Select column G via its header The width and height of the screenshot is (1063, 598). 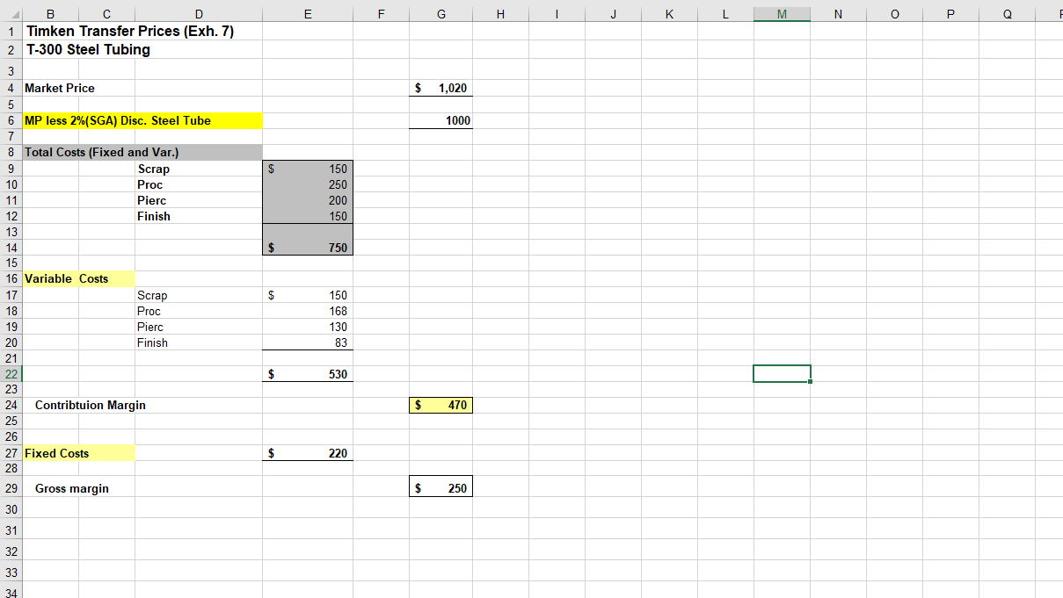(x=440, y=14)
